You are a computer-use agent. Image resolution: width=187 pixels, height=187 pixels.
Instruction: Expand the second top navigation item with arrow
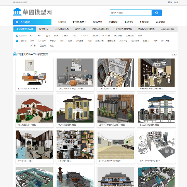tap(79, 22)
